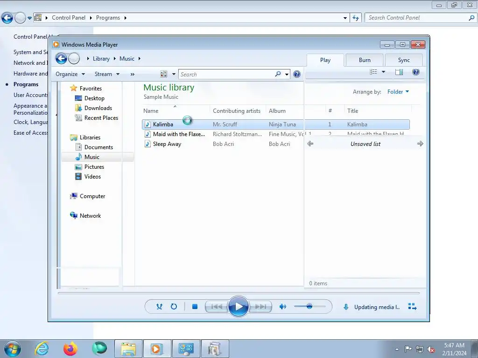Image resolution: width=478 pixels, height=358 pixels.
Task: Click the View options icon
Action: click(x=164, y=74)
